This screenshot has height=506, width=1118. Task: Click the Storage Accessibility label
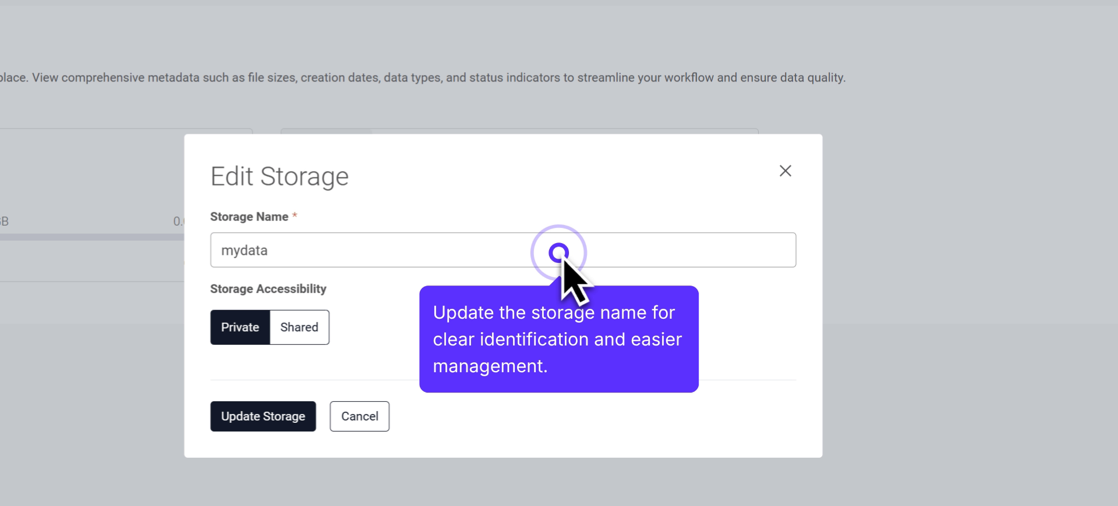pyautogui.click(x=268, y=289)
